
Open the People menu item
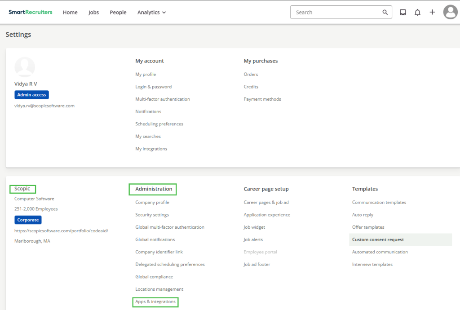pos(118,13)
